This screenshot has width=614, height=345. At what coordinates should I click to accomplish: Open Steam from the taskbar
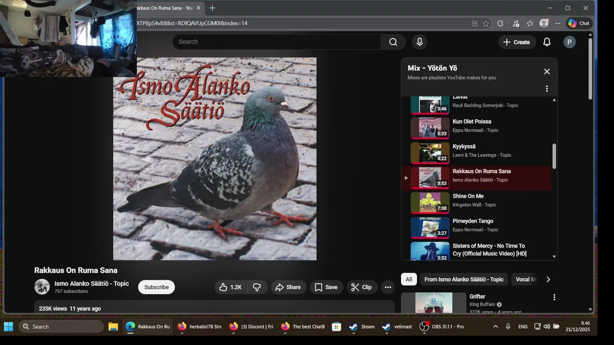[362, 326]
